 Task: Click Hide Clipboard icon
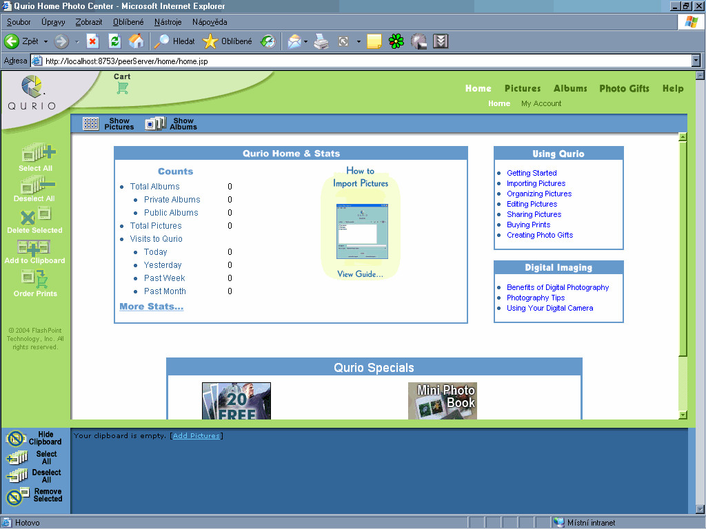pyautogui.click(x=16, y=437)
